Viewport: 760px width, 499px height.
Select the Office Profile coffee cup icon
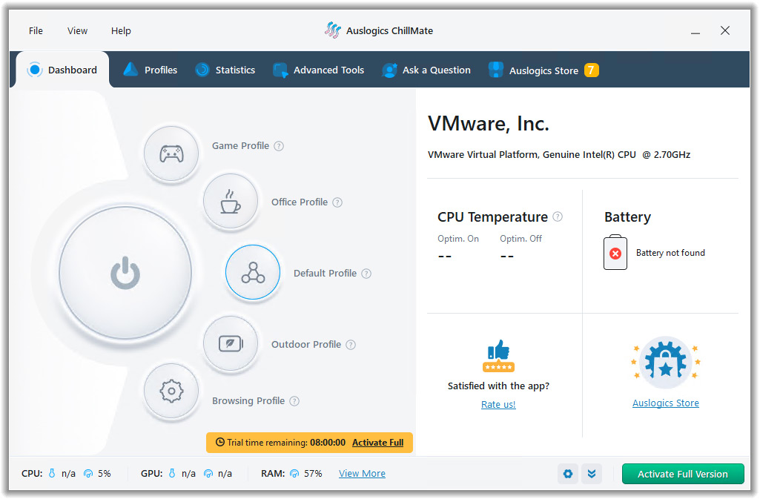pyautogui.click(x=231, y=201)
